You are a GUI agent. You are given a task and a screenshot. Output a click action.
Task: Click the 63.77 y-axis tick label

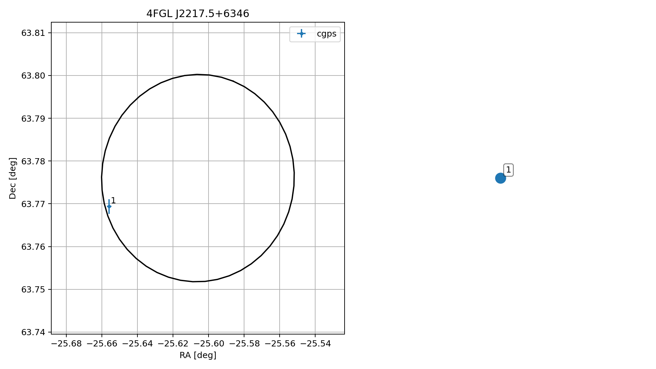[x=33, y=204]
